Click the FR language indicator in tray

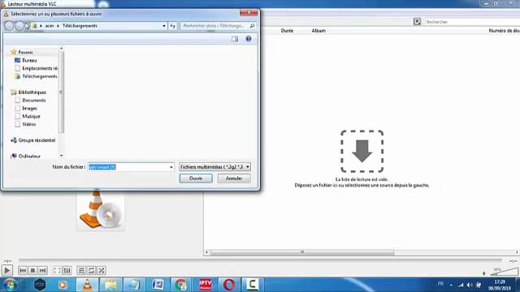440,284
